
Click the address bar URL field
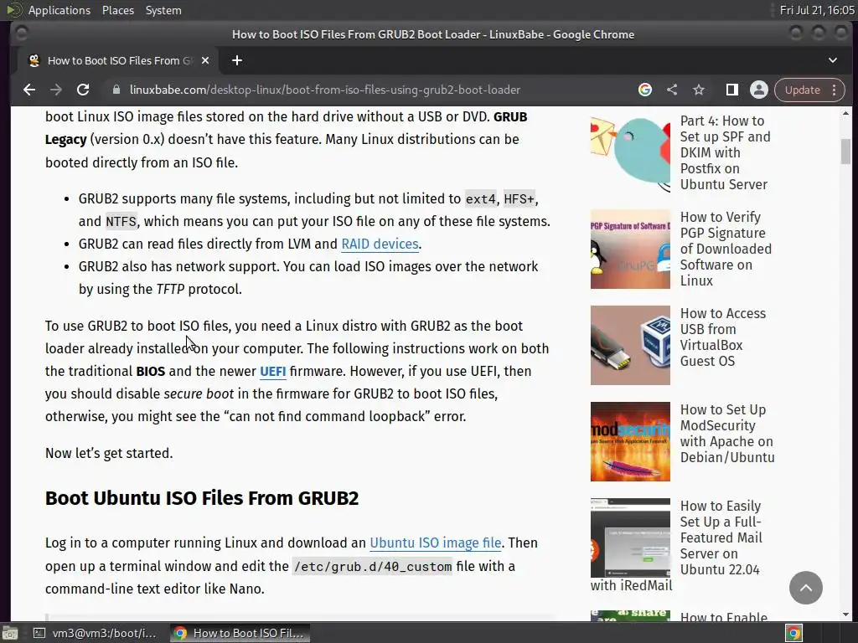coord(324,90)
